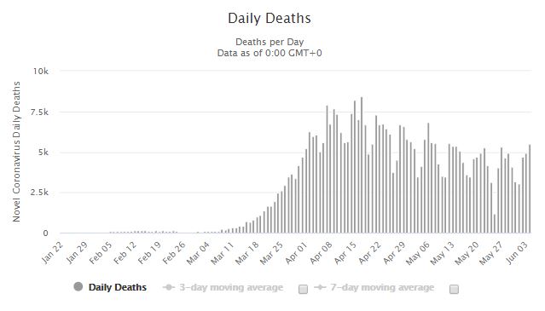Select the Mar 25 x-axis label
The height and width of the screenshot is (311, 545).
pos(271,253)
